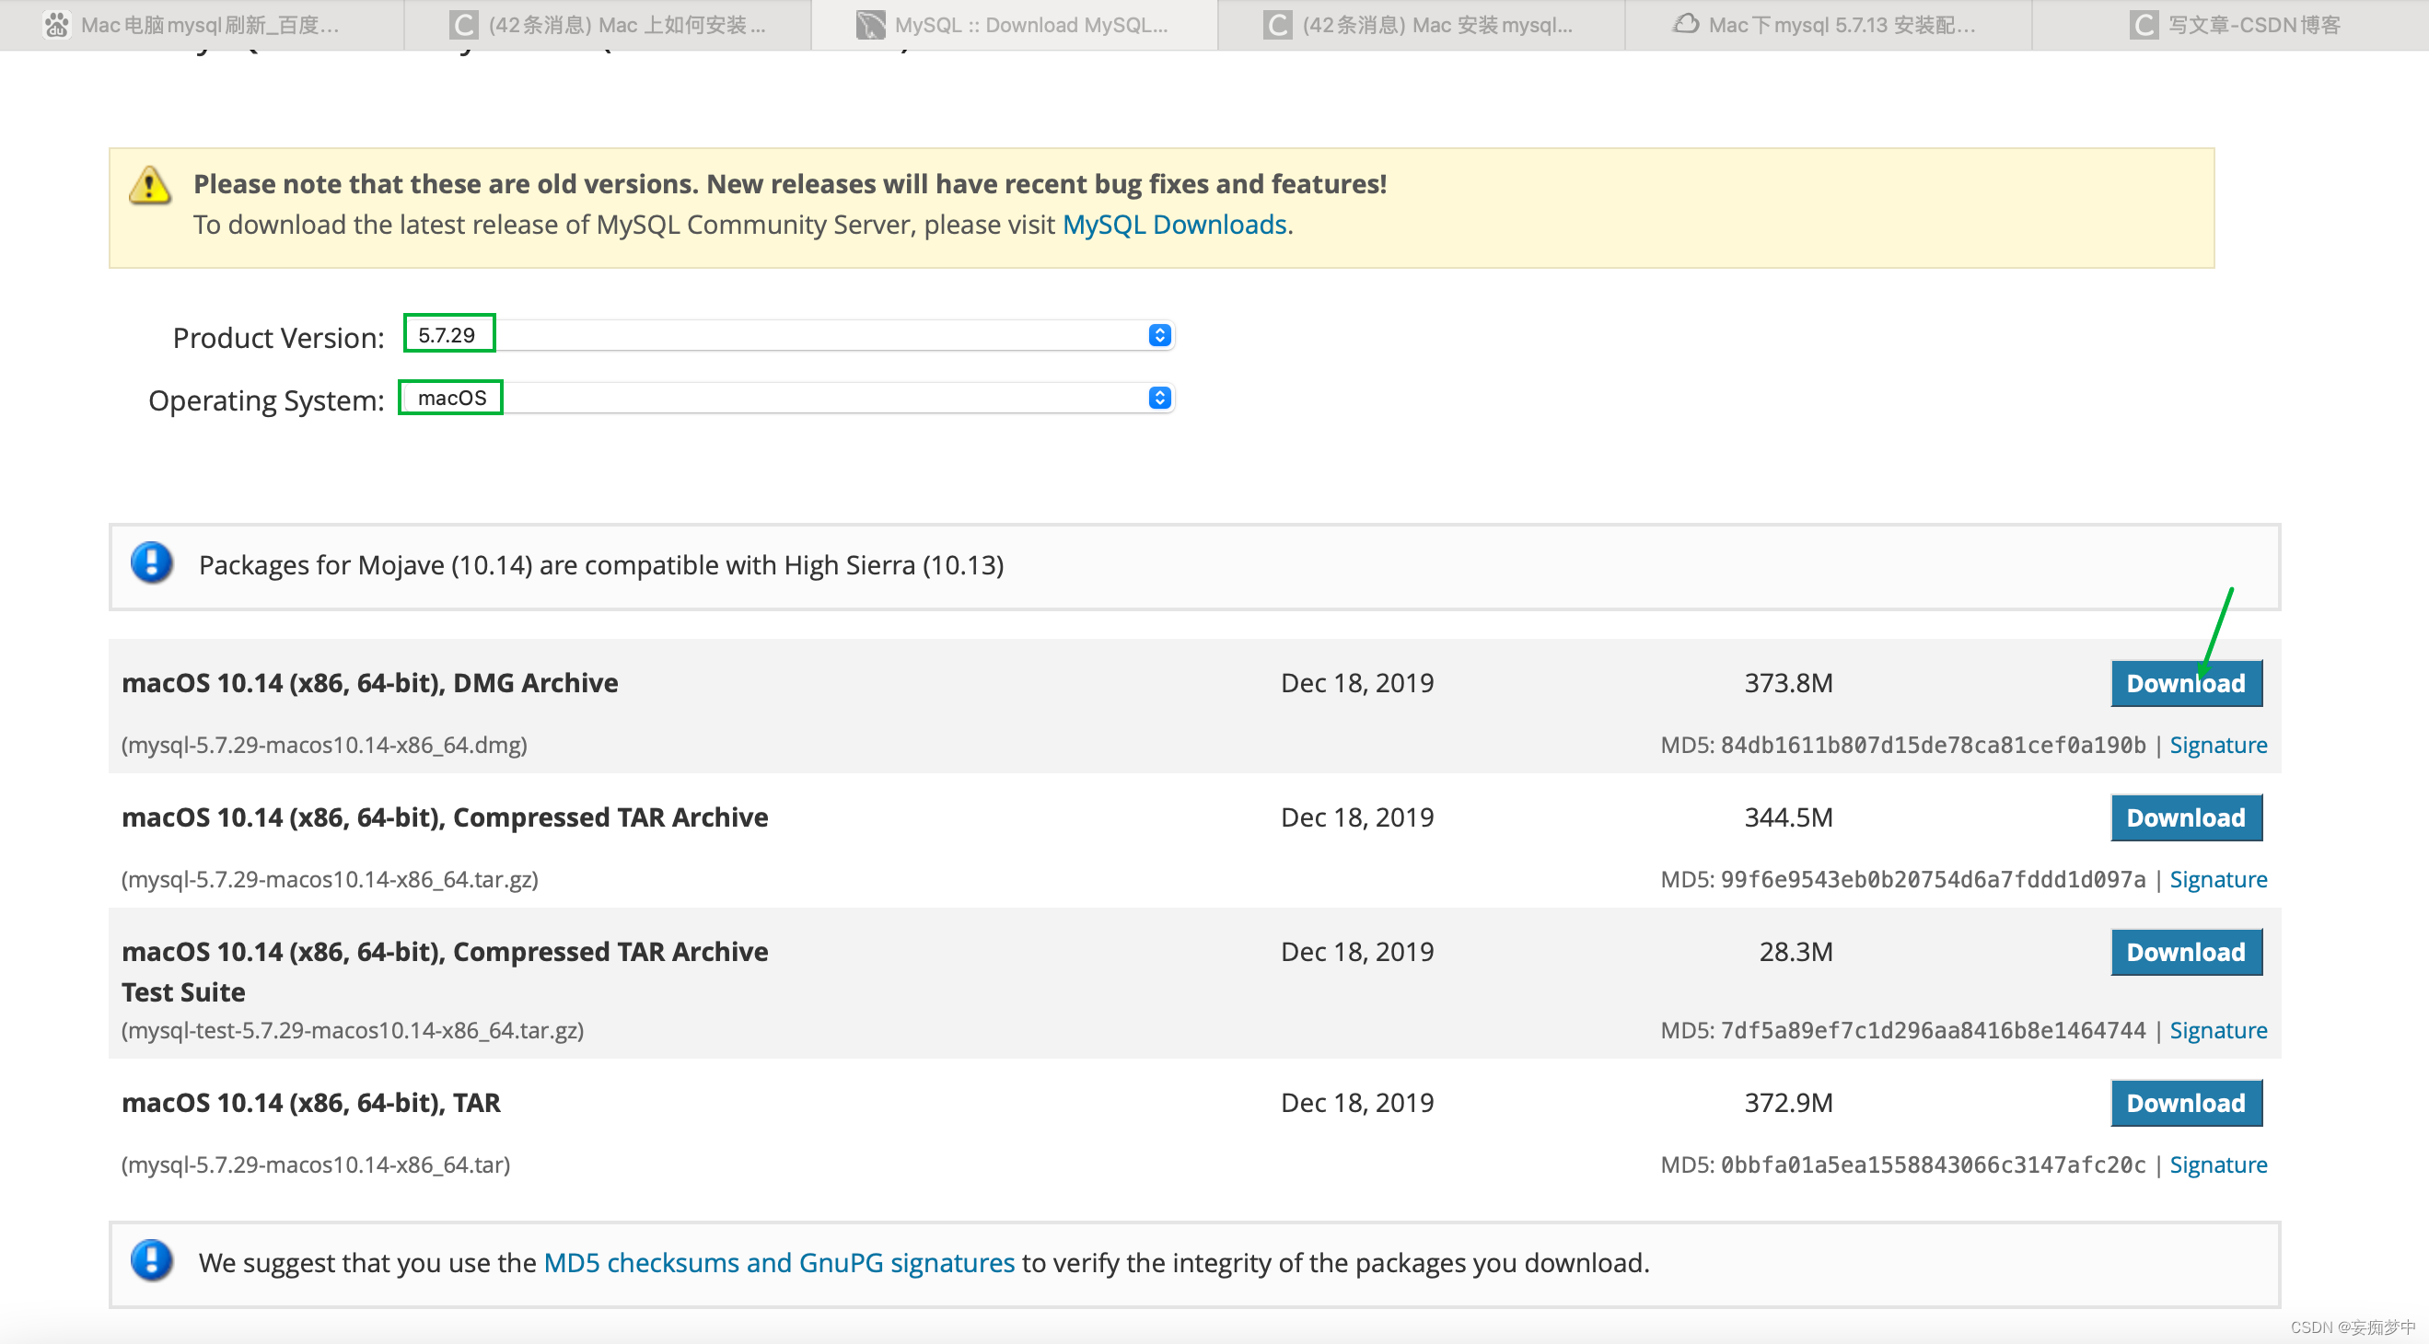The width and height of the screenshot is (2429, 1344).
Task: Click the CSDN favicon on 'Mac 安装 mysql' tab
Action: pos(1277,25)
